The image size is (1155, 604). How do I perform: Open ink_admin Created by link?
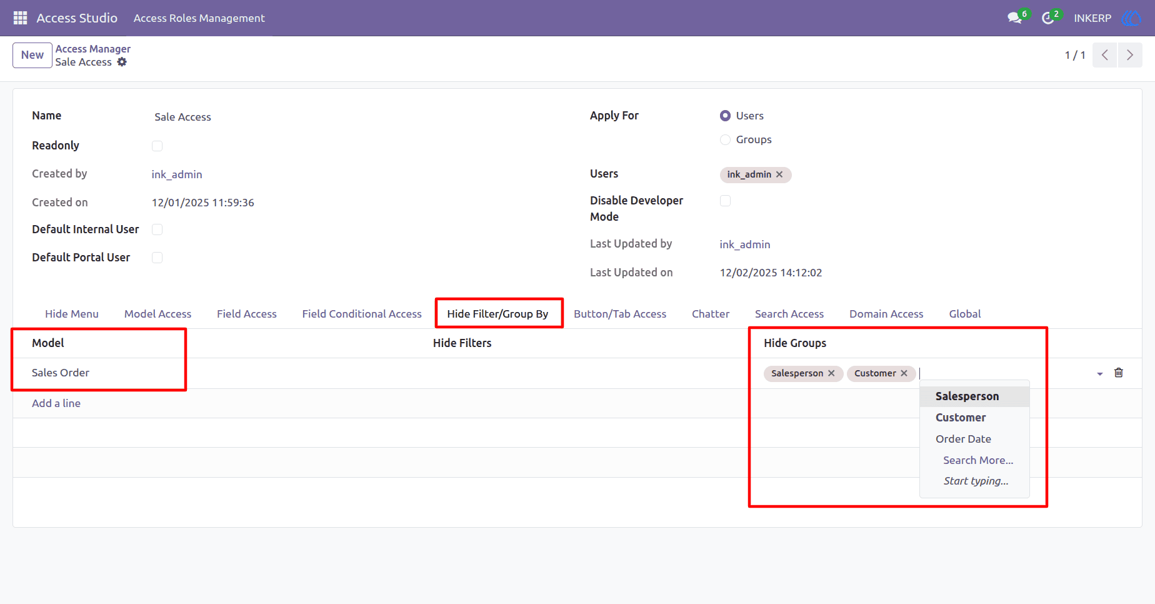tap(177, 174)
